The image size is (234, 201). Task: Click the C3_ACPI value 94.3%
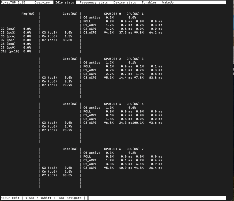click(109, 32)
